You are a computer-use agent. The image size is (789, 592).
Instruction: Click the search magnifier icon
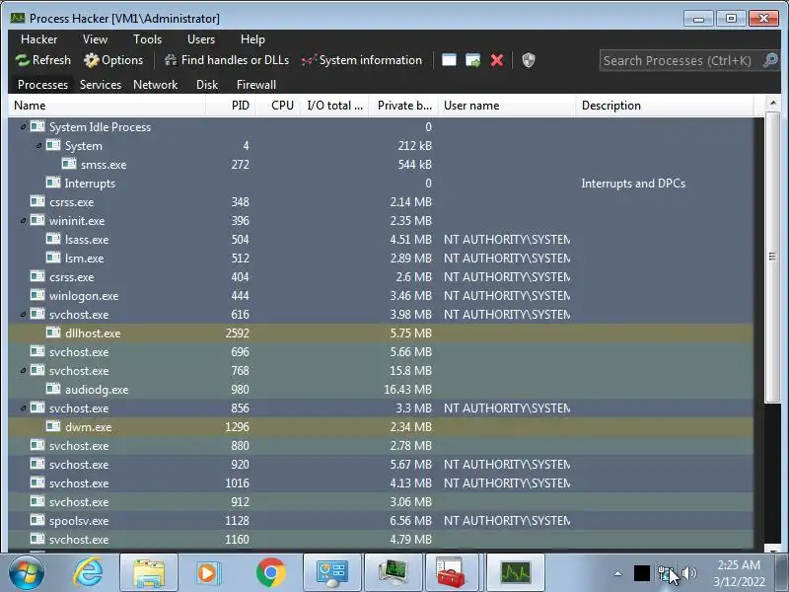[770, 60]
